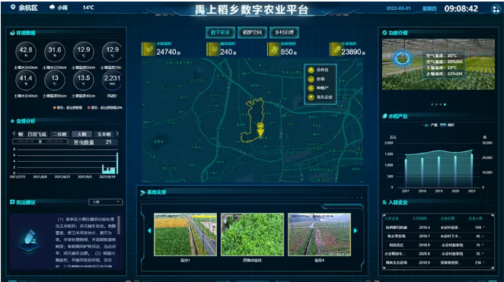Select the last carousel dot under greenhouse image
The width and height of the screenshot is (504, 282).
(445, 105)
